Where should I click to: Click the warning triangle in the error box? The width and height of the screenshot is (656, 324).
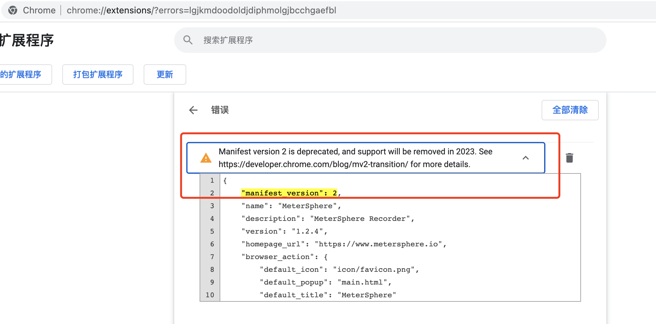(206, 158)
